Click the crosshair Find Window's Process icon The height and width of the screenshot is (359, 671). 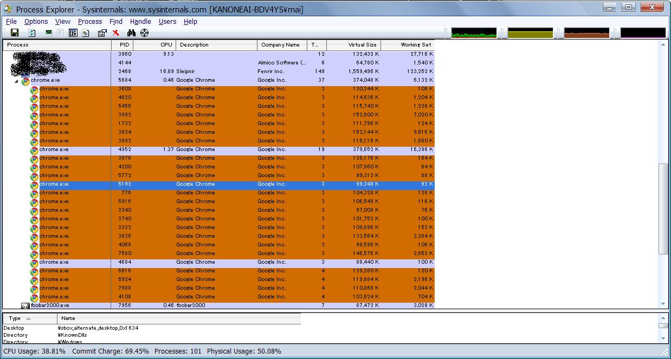click(144, 33)
